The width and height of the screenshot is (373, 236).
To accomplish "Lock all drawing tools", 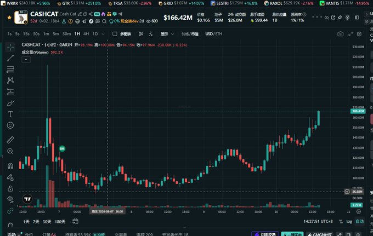I will click(10, 188).
